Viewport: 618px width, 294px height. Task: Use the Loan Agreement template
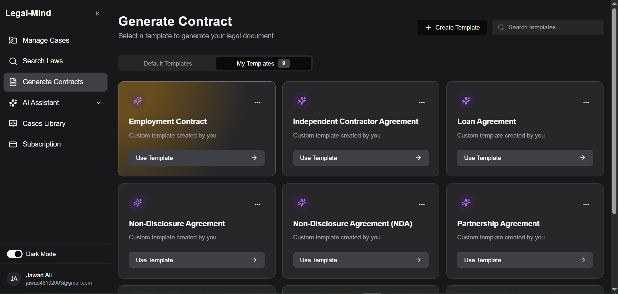point(525,158)
